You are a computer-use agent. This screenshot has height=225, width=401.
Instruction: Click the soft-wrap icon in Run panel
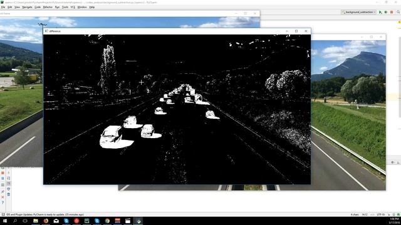[x=8, y=178]
